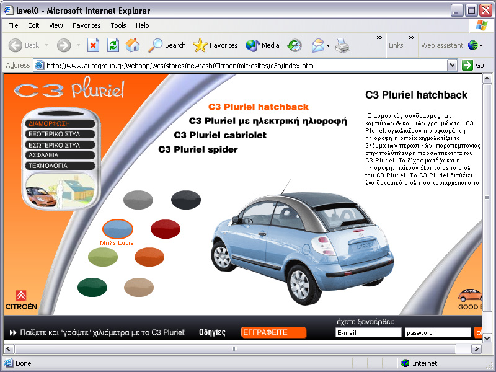
Task: Select C3 Pluriel cabriolet link
Action: click(220, 135)
